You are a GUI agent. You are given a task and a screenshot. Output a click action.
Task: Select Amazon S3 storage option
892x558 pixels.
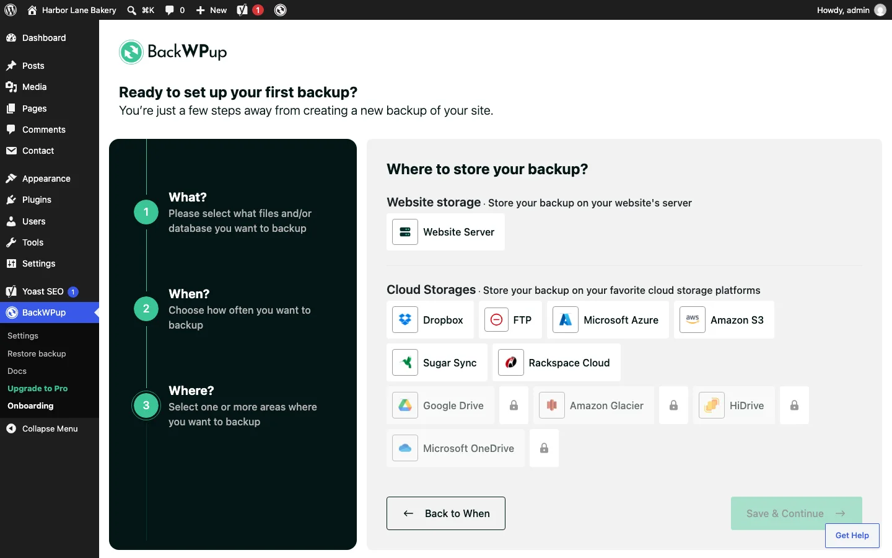pyautogui.click(x=724, y=320)
